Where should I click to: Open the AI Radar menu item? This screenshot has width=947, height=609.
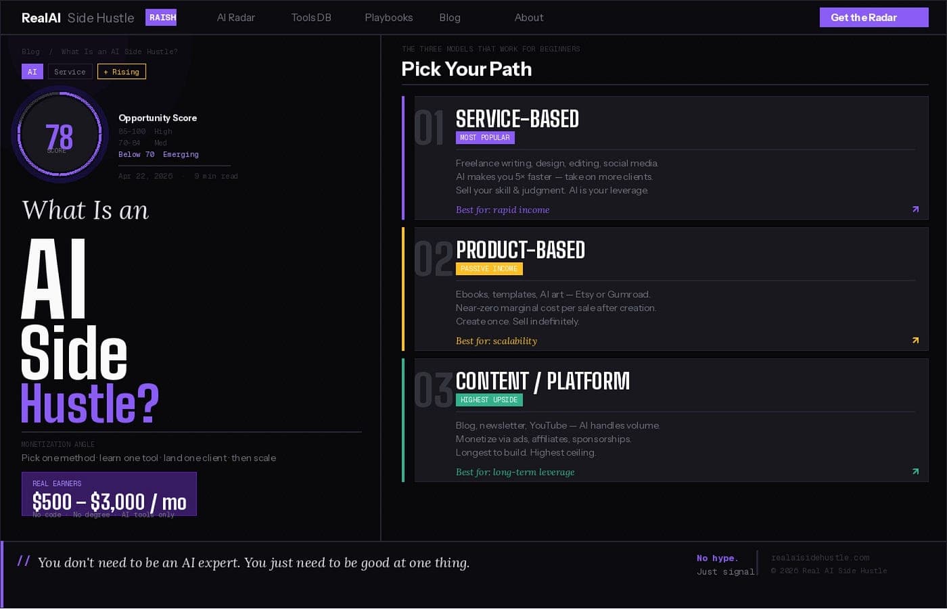[x=235, y=18]
